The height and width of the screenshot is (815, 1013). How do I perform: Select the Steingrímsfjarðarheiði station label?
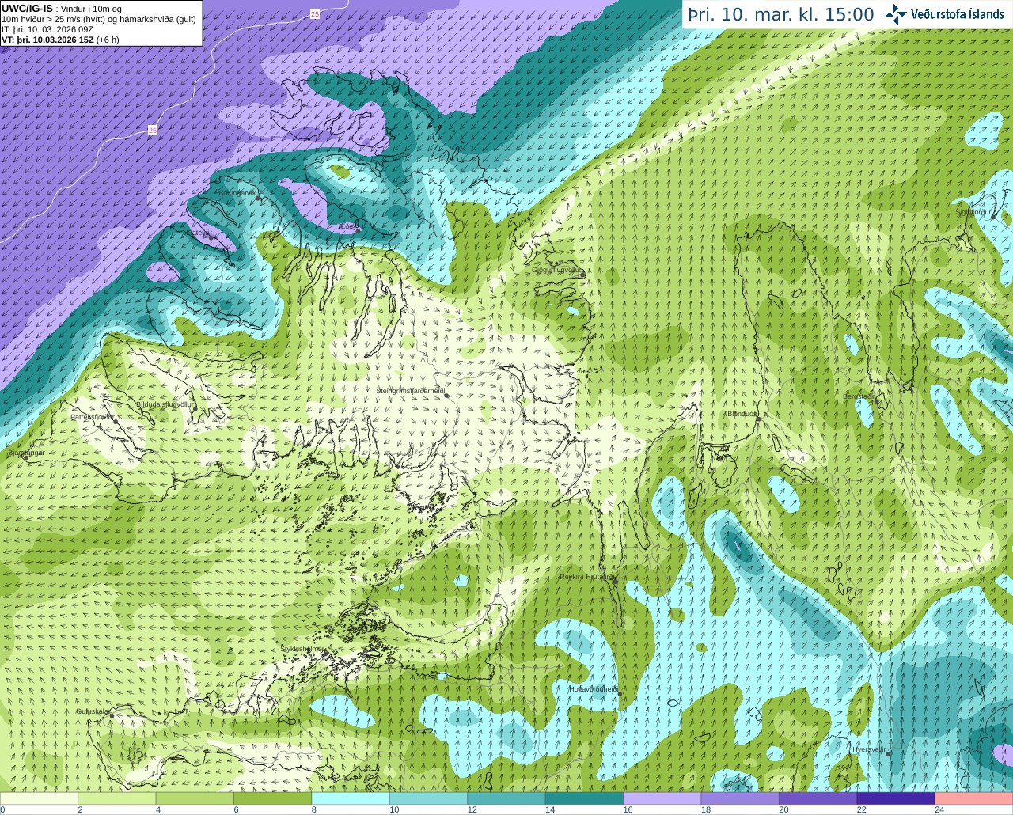(410, 391)
